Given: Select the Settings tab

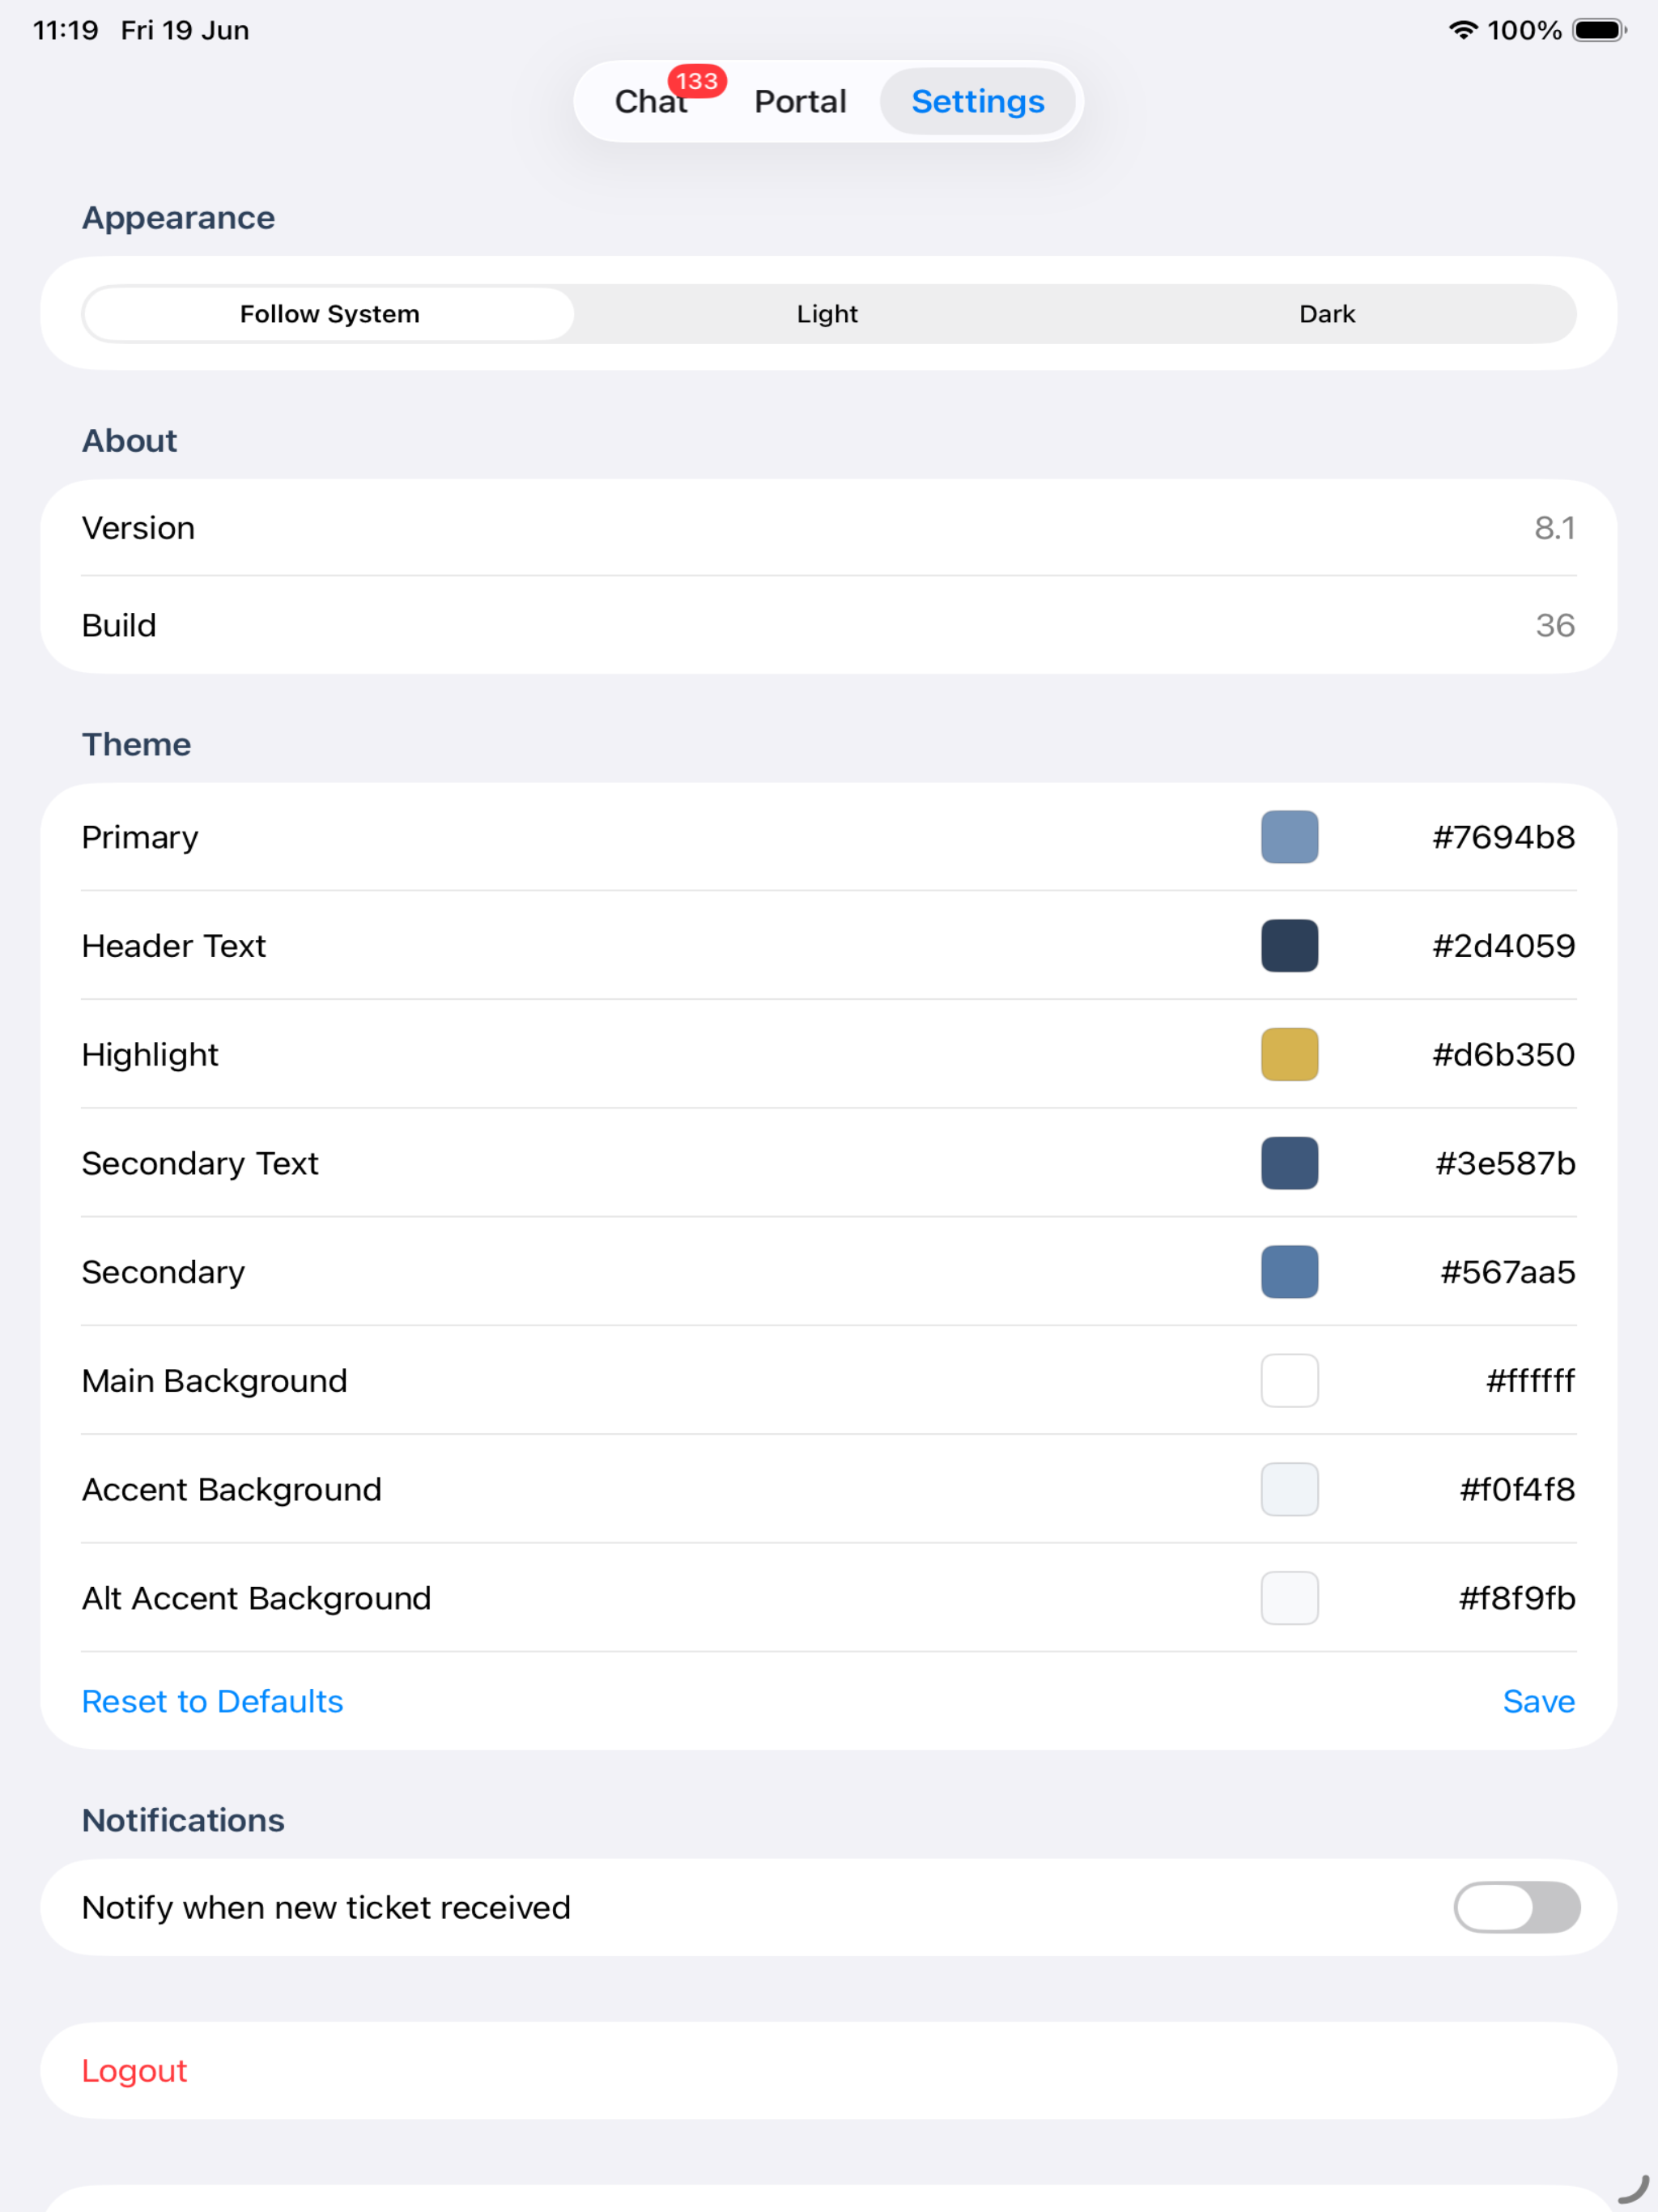Looking at the screenshot, I should [x=977, y=101].
